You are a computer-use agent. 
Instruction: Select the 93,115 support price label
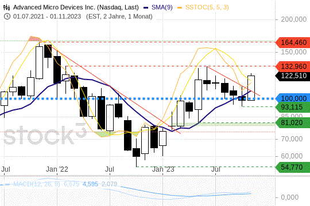293,107
